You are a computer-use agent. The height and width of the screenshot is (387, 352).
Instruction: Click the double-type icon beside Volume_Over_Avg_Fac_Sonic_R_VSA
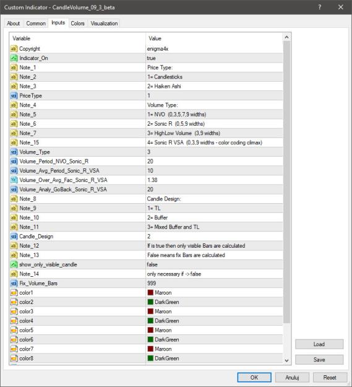pos(14,180)
